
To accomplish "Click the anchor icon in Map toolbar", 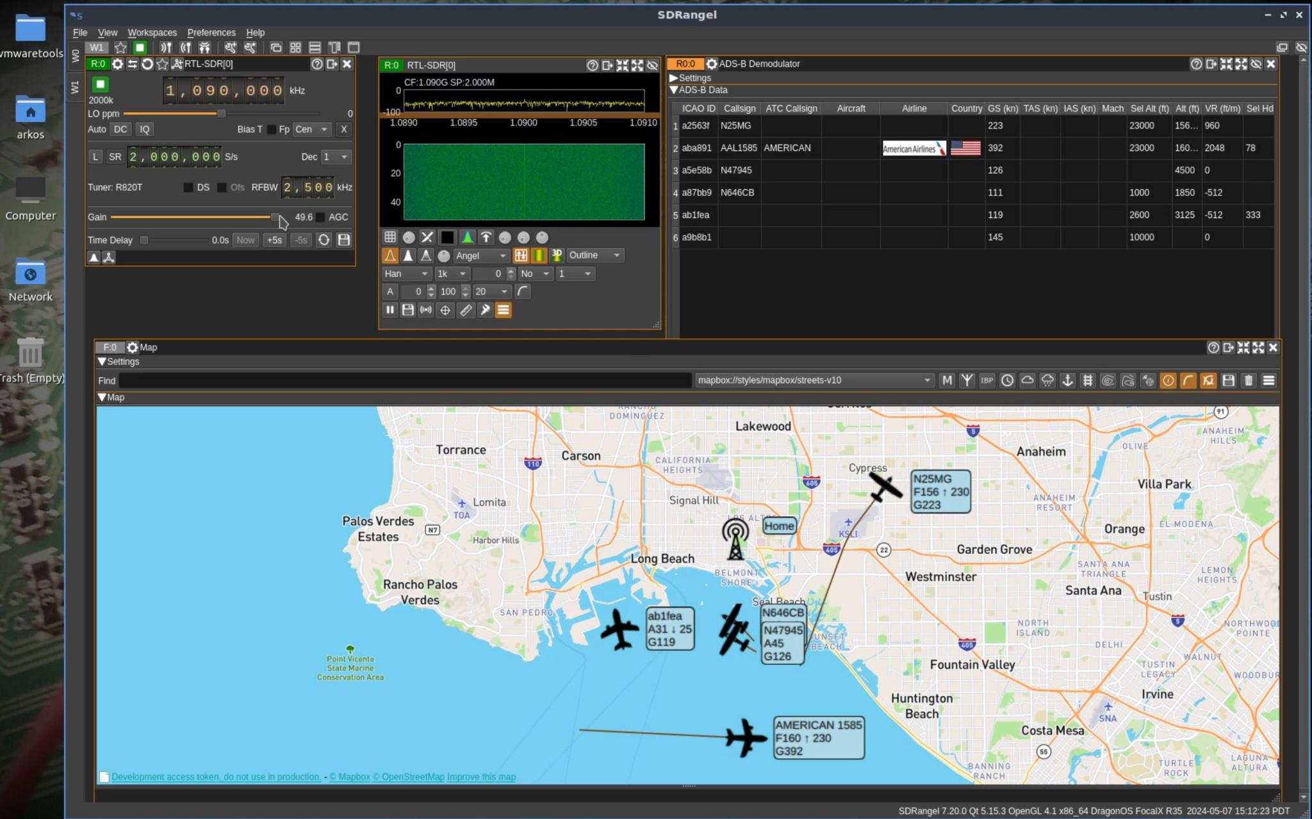I will (1067, 381).
